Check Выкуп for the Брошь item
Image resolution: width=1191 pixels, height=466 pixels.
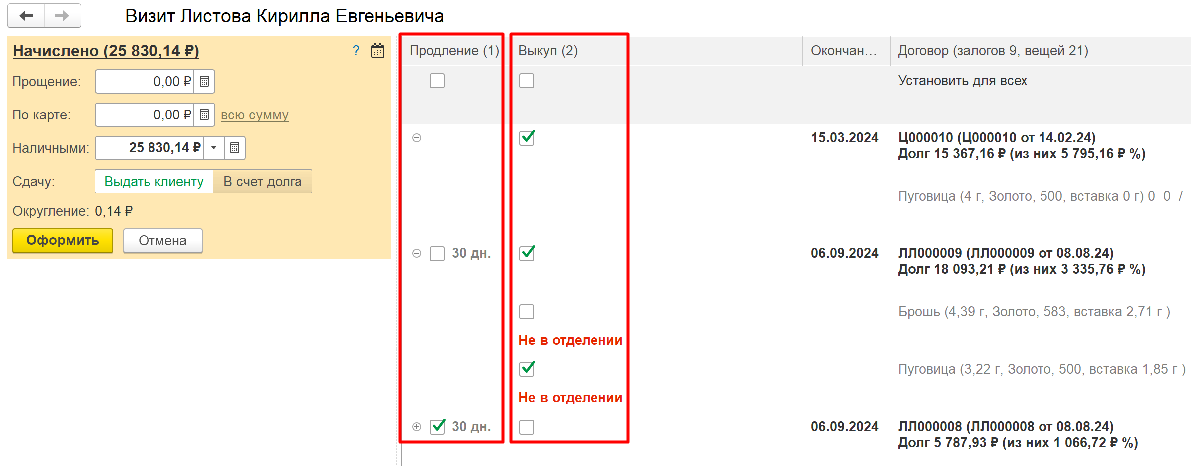[527, 312]
